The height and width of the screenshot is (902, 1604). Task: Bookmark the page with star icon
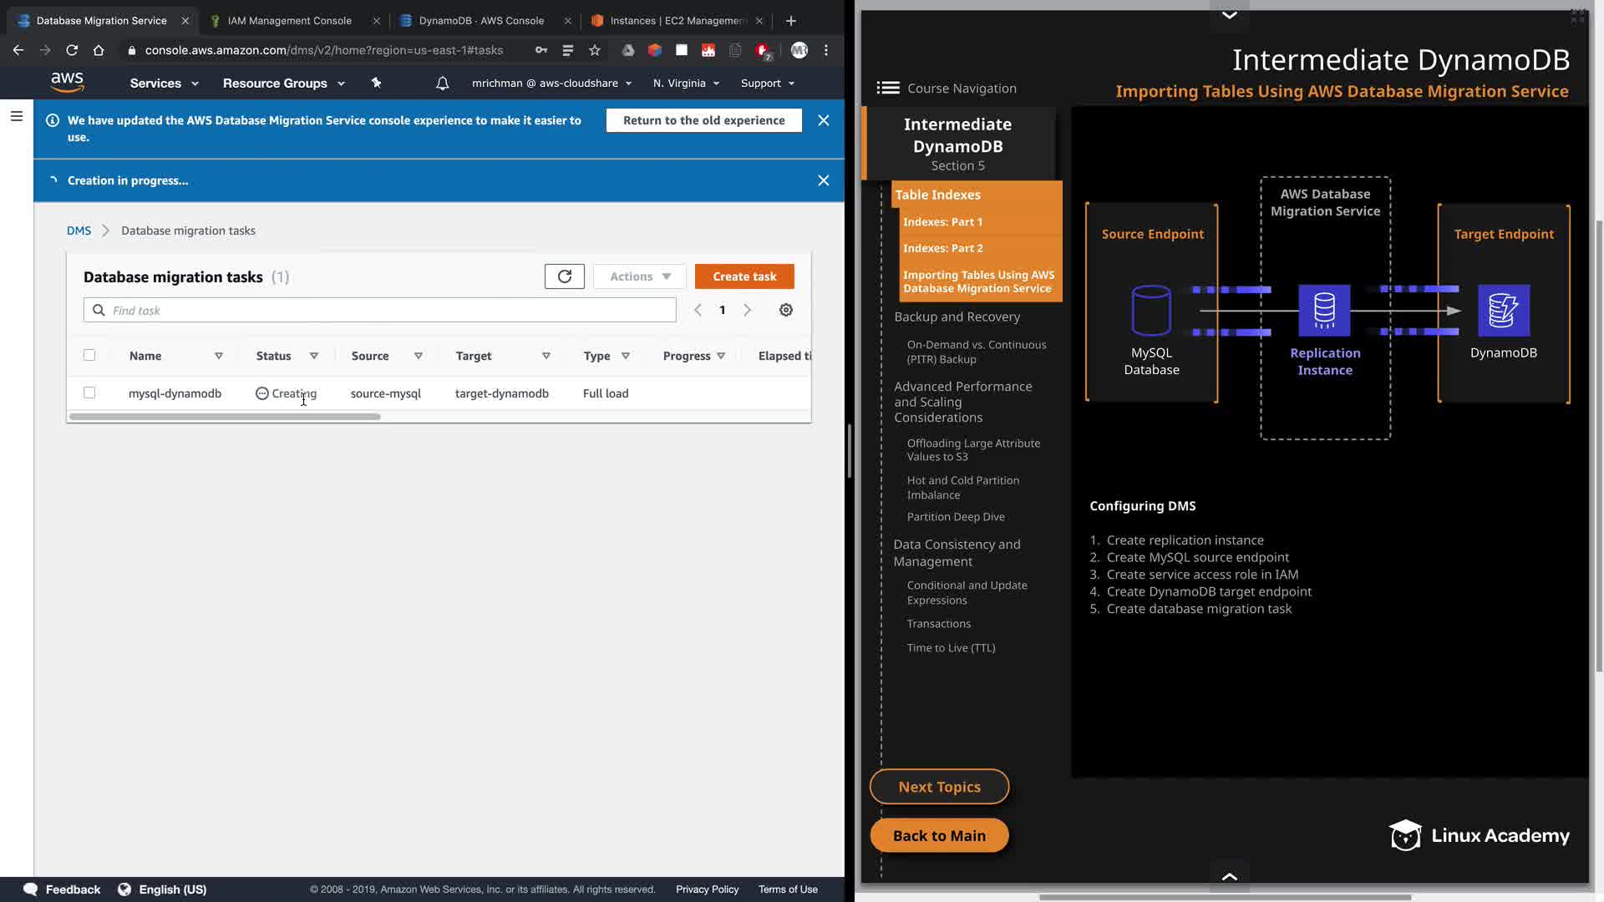click(594, 50)
